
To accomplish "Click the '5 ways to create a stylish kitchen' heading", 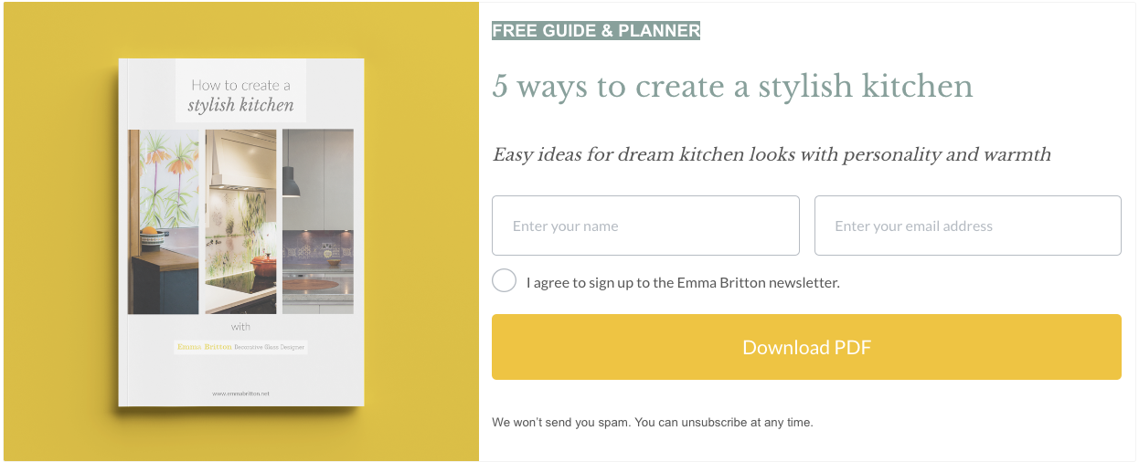I will 732,87.
